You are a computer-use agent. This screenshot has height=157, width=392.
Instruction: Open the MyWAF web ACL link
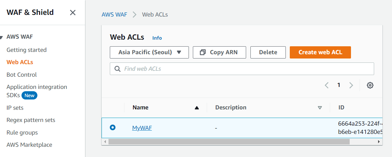[x=142, y=128]
